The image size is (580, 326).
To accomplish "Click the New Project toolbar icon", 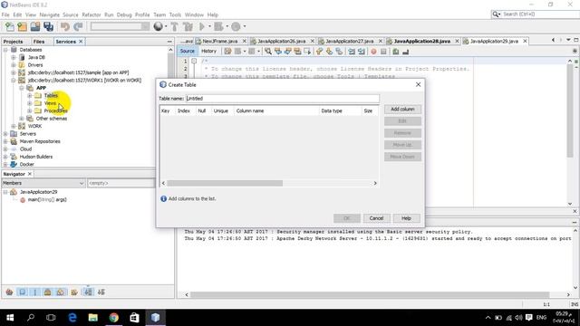I will pyautogui.click(x=22, y=26).
